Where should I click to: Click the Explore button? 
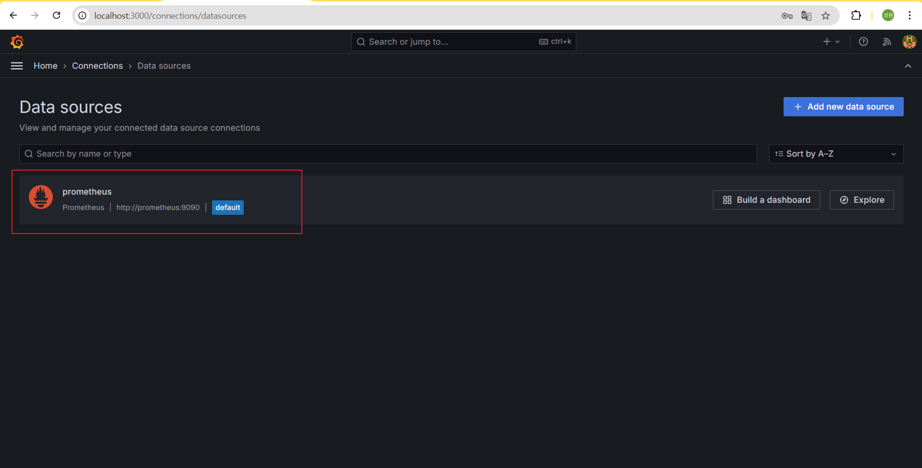click(x=861, y=200)
